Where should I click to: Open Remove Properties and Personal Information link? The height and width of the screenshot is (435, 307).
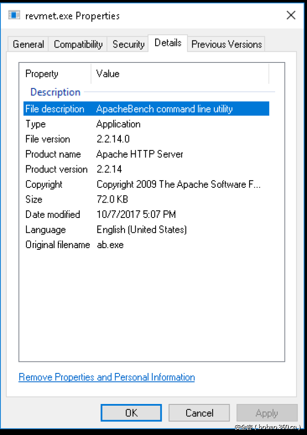click(x=107, y=377)
